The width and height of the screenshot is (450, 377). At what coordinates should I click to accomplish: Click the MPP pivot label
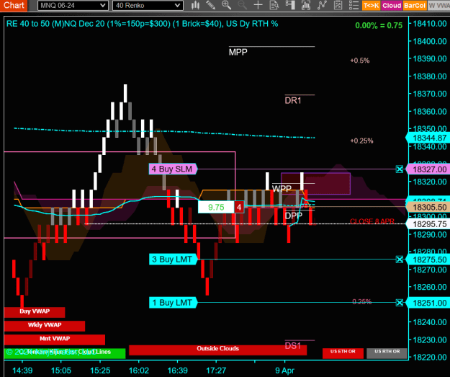pyautogui.click(x=238, y=53)
